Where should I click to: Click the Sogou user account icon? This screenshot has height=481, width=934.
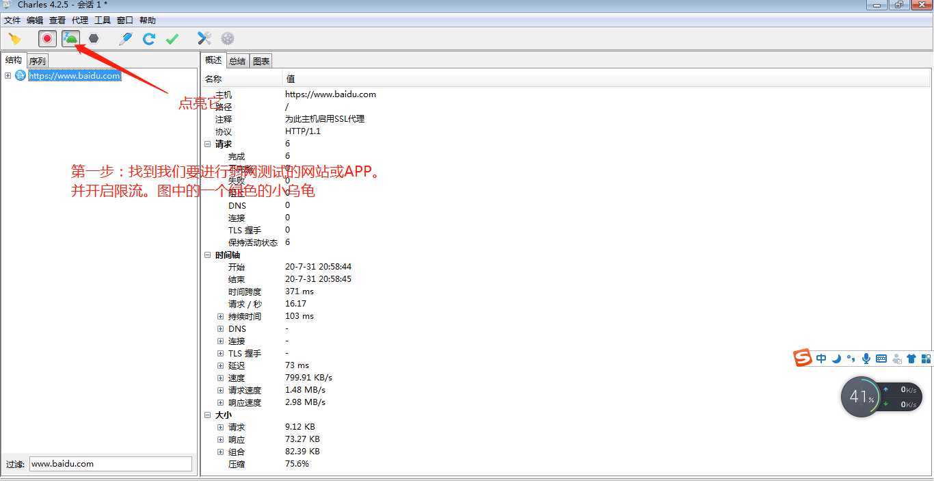click(x=896, y=359)
